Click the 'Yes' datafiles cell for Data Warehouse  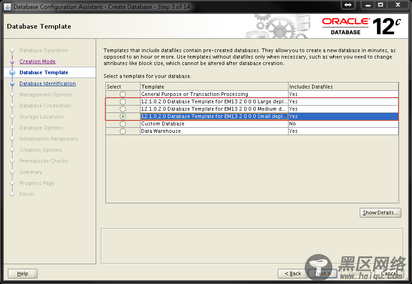[343, 131]
